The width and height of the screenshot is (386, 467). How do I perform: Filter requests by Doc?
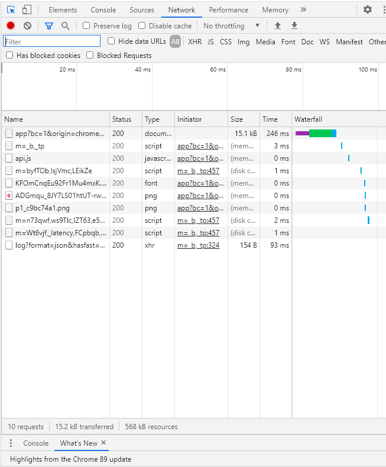coord(307,42)
